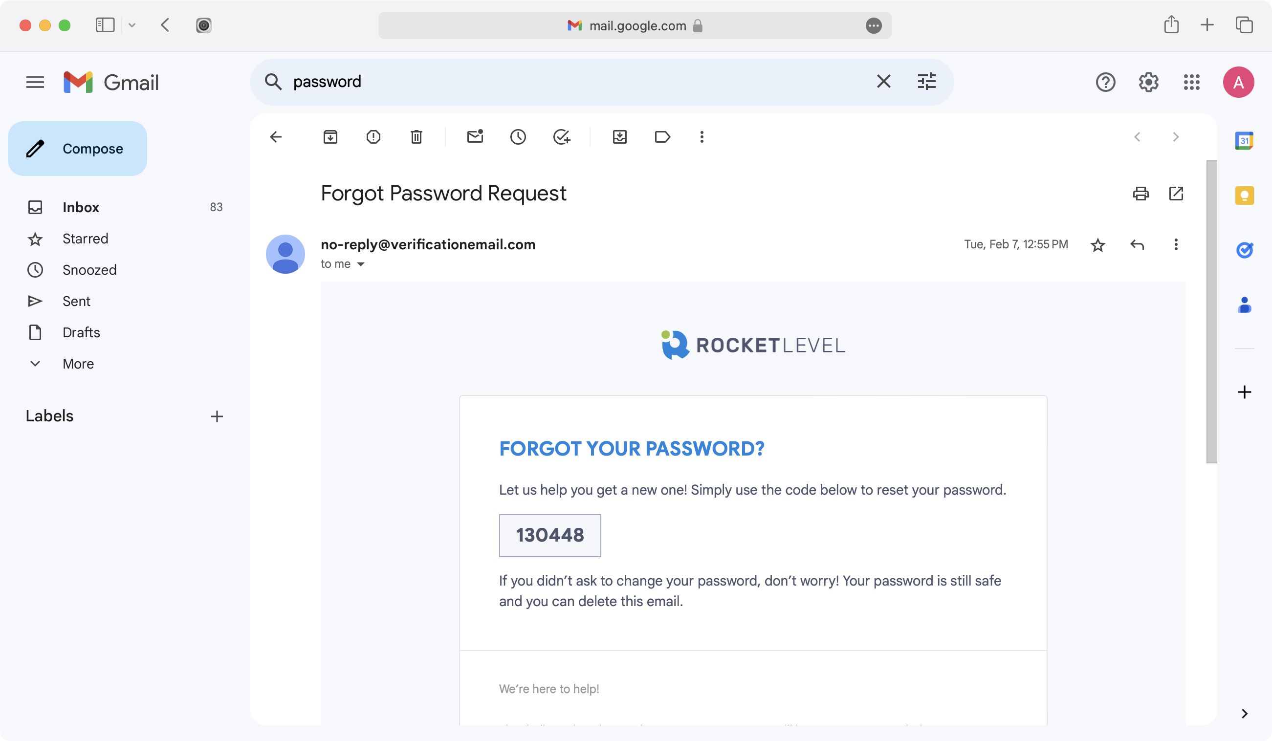Show search options in the search bar
This screenshot has width=1272, height=741.
[x=927, y=81]
